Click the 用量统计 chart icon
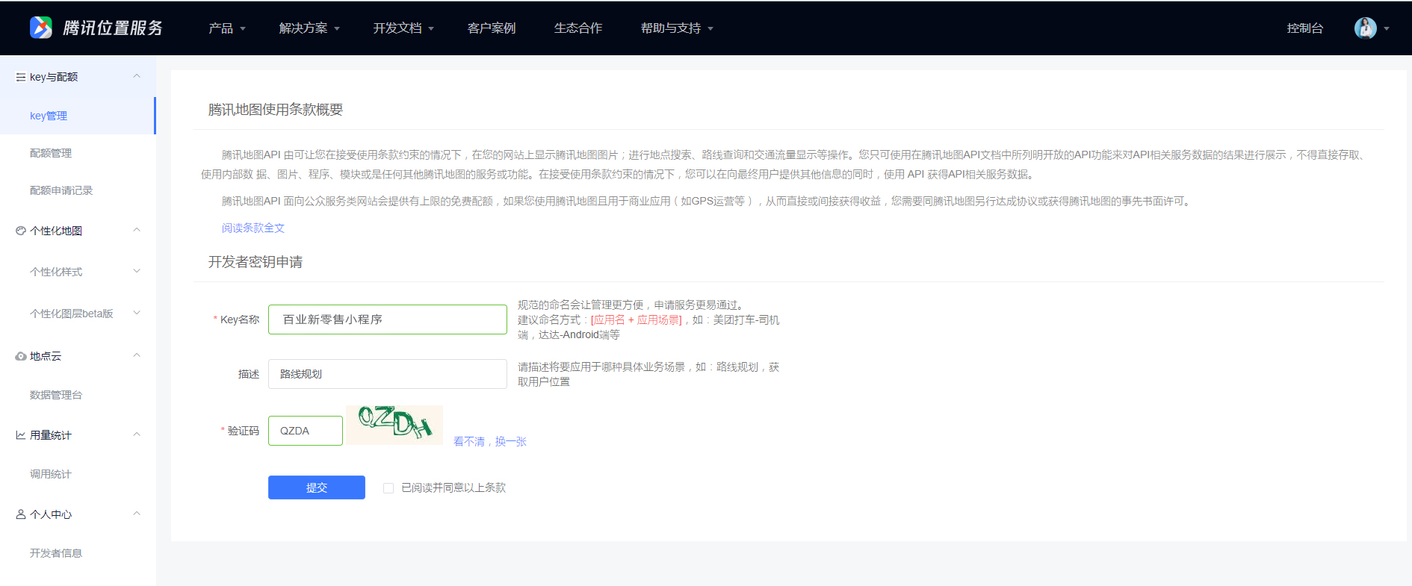1412x586 pixels. point(21,435)
